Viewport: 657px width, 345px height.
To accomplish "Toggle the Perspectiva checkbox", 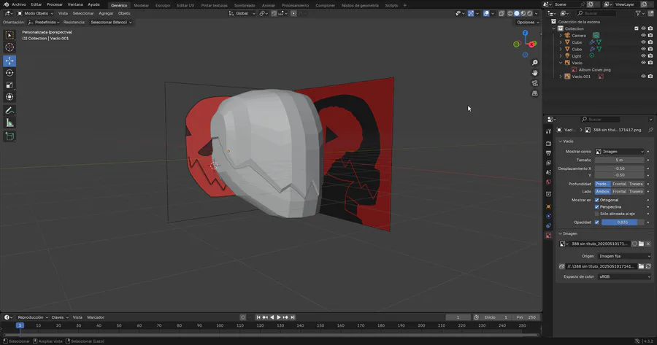I will [x=596, y=207].
